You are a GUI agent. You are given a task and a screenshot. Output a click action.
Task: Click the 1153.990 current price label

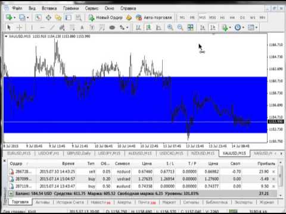pyautogui.click(x=276, y=122)
